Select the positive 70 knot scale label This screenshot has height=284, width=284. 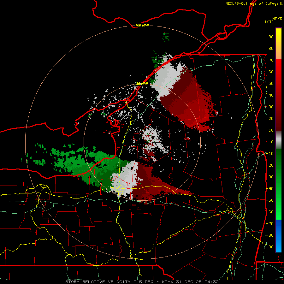click(271, 60)
